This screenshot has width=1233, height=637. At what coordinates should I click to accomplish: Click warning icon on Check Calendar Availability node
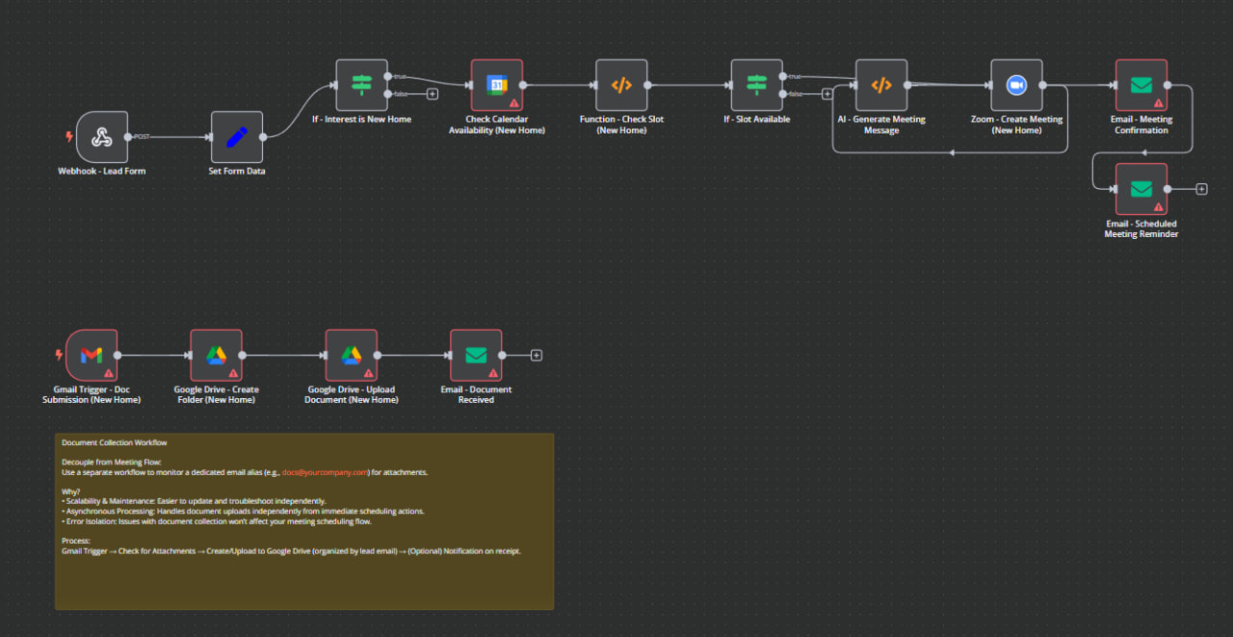513,102
